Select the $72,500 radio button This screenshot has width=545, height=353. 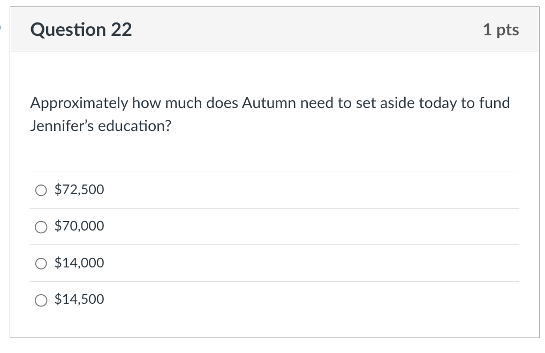tap(41, 190)
